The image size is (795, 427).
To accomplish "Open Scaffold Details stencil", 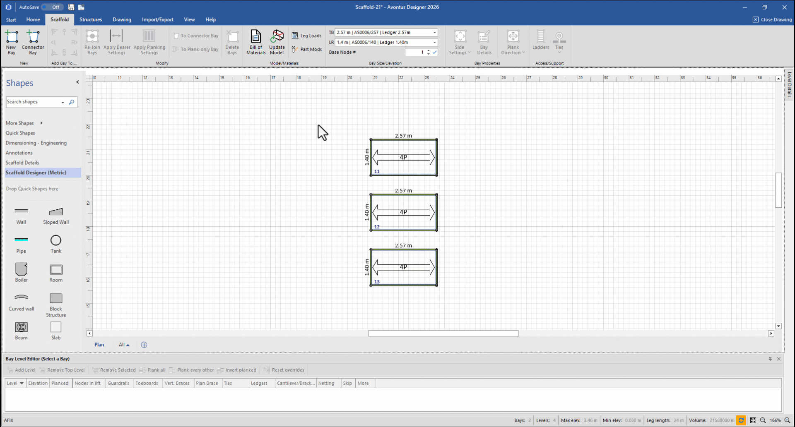I will coord(22,163).
